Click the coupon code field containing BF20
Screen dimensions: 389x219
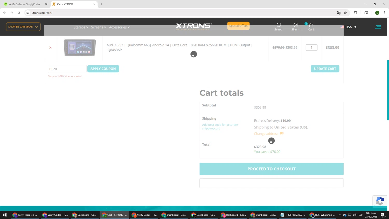point(67,69)
